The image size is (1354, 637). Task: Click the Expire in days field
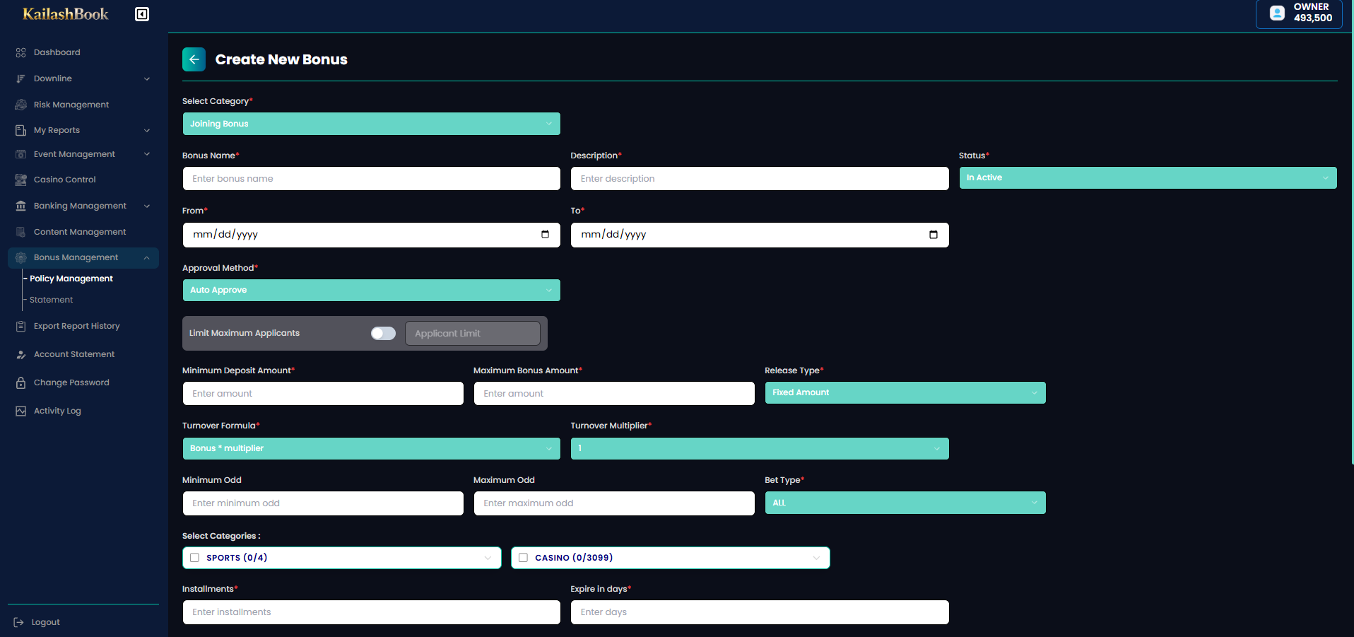point(760,612)
